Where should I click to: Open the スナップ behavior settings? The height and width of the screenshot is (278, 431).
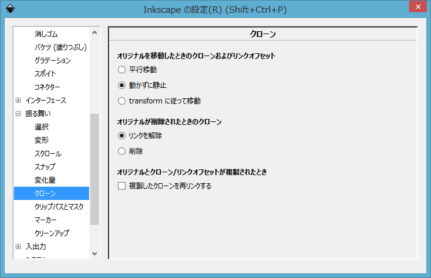(x=45, y=167)
